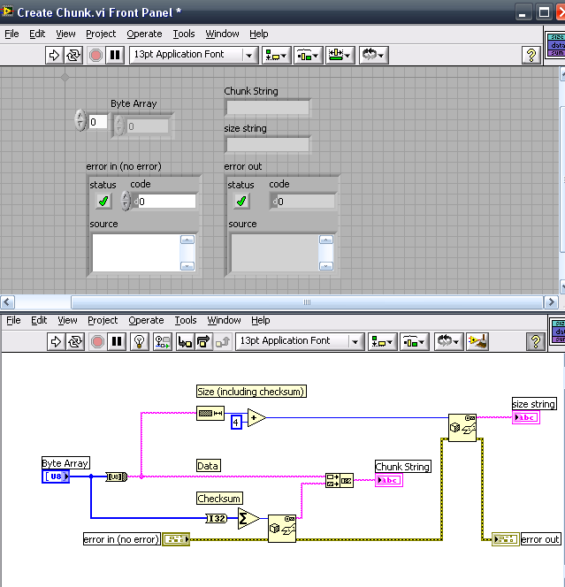Open the Operate menu in the front panel
This screenshot has height=587, width=565.
(x=144, y=34)
